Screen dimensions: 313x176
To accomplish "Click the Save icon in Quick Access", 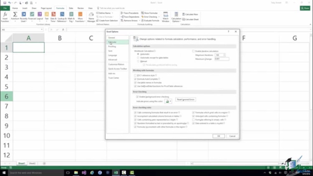I will click(5, 3).
